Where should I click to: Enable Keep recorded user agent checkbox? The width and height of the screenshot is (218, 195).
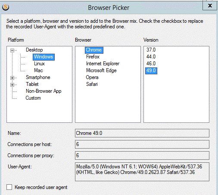tap(9, 187)
